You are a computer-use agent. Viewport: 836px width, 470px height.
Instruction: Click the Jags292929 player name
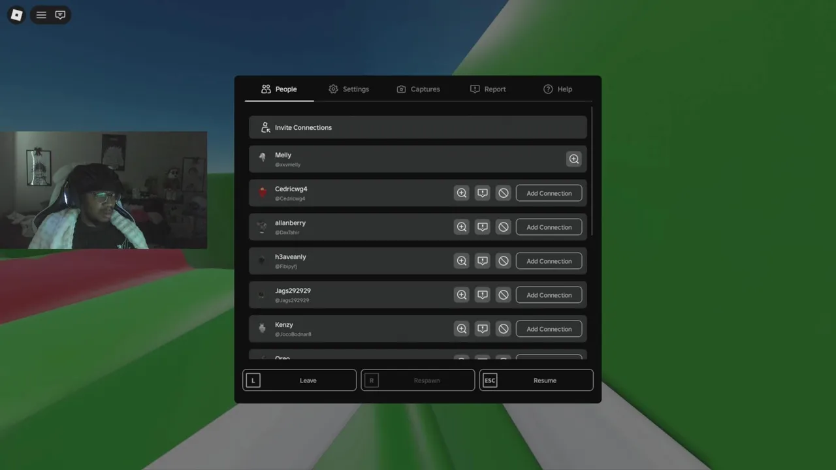293,291
